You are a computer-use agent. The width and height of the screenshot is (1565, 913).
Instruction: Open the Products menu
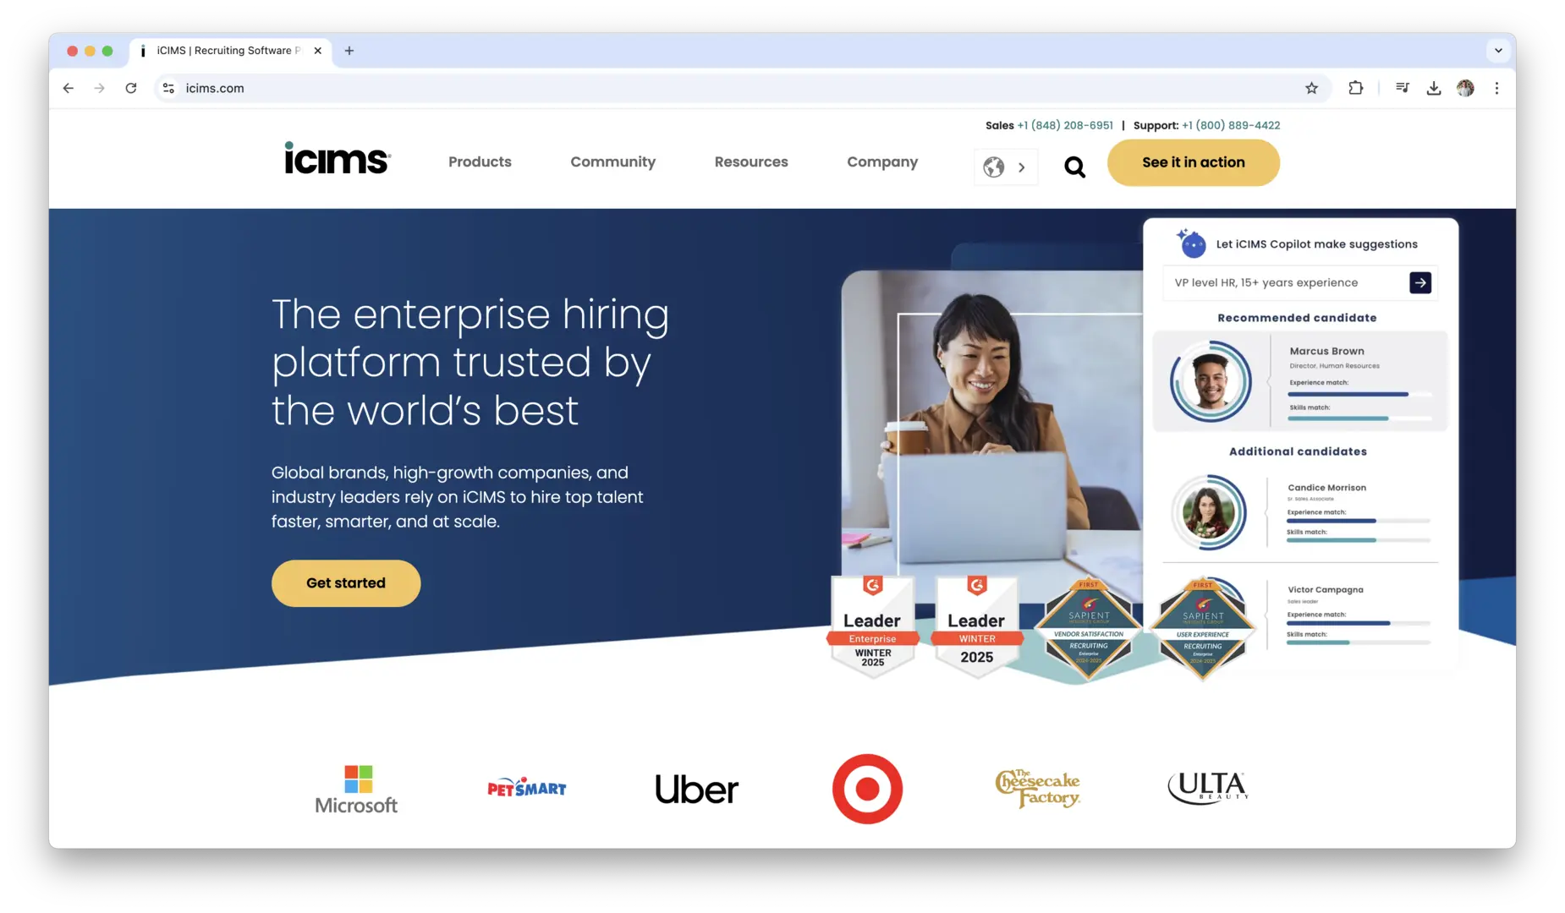coord(480,161)
